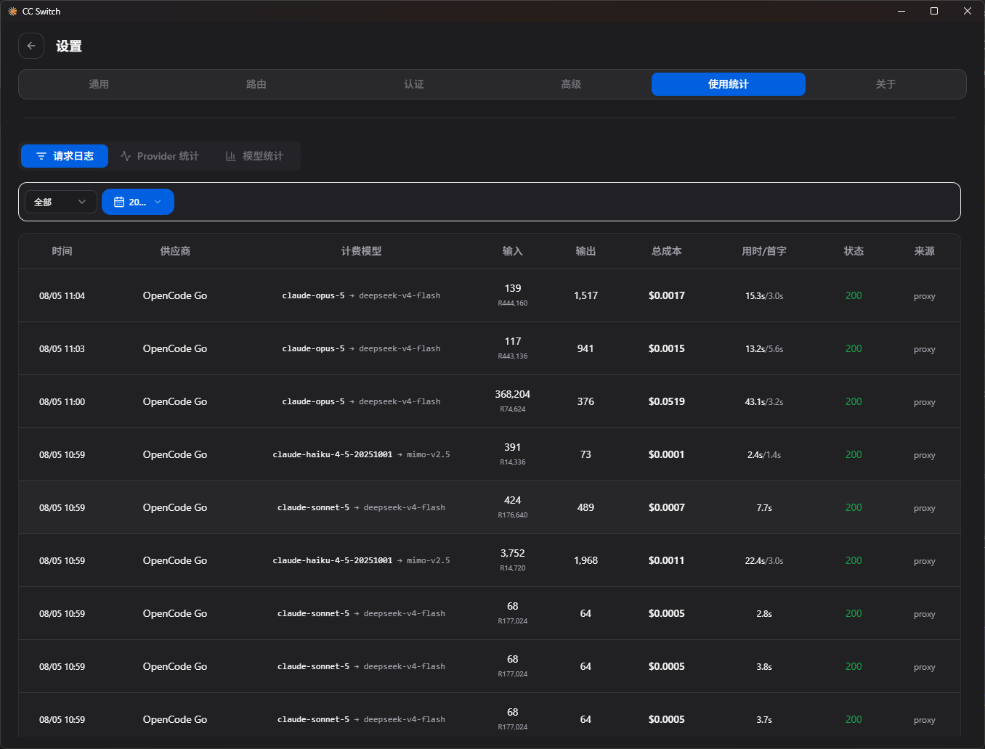Switch to the 通用 settings tab
This screenshot has height=749, width=985.
click(99, 84)
